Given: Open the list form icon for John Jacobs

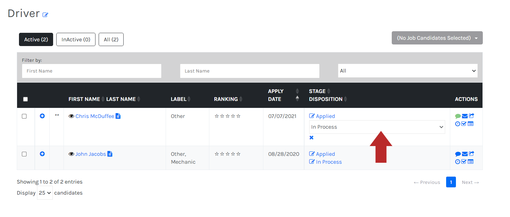Looking at the screenshot, I should point(470,162).
